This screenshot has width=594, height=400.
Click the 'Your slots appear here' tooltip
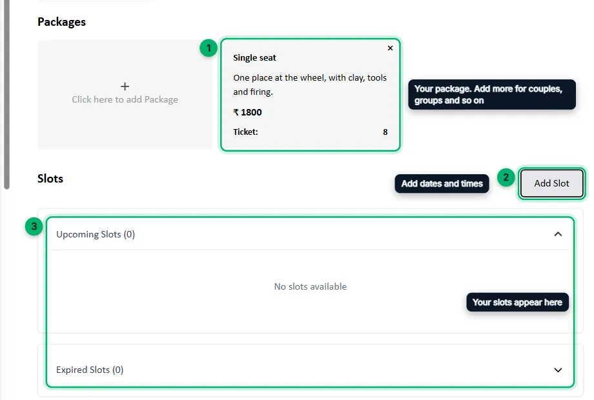517,302
